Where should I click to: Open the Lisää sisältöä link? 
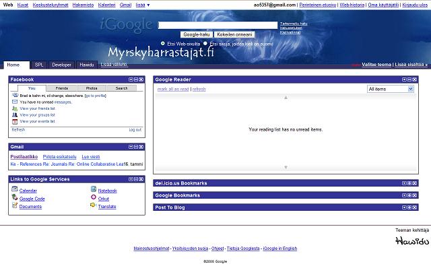click(x=411, y=64)
